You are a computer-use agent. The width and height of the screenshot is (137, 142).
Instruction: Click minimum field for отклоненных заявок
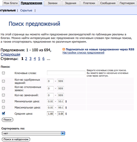50,88
